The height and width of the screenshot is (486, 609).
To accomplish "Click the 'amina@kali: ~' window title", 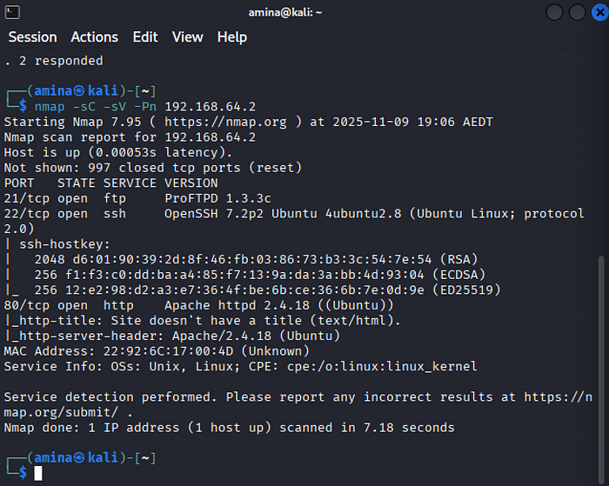I will point(285,12).
